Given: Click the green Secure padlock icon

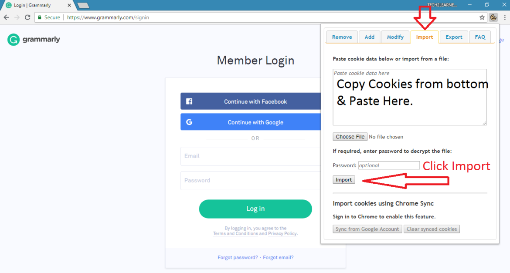Looking at the screenshot, I should click(x=40, y=17).
